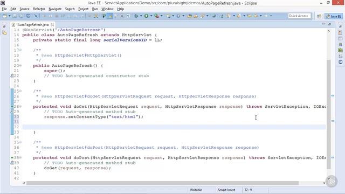This screenshot has width=345, height=194.
Task: Click the Restore icon in left sidebar
Action: click(x=4, y=26)
